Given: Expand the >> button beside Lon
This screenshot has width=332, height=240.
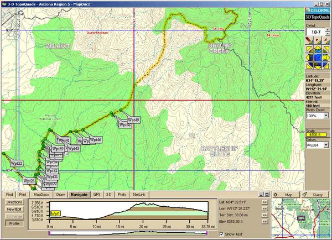Looking at the screenshot, I should (x=264, y=208).
